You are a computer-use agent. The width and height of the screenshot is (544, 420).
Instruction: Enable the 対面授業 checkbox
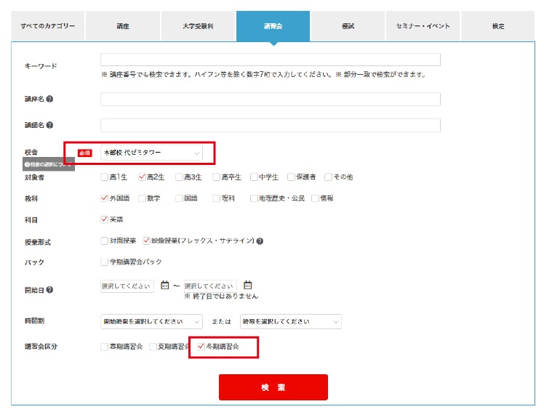click(104, 241)
